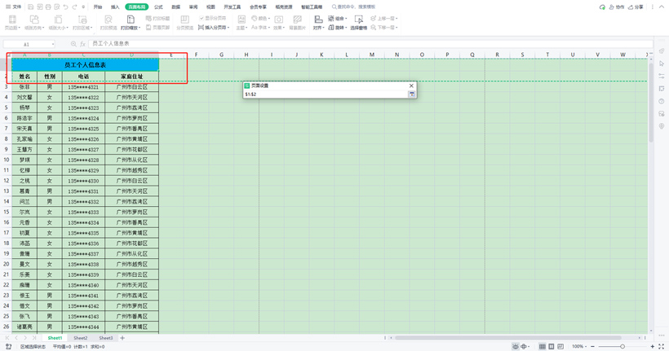Switch to the Sheet2 worksheet tab

(81, 337)
